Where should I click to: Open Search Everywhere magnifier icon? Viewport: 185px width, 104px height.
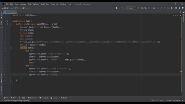click(x=176, y=8)
